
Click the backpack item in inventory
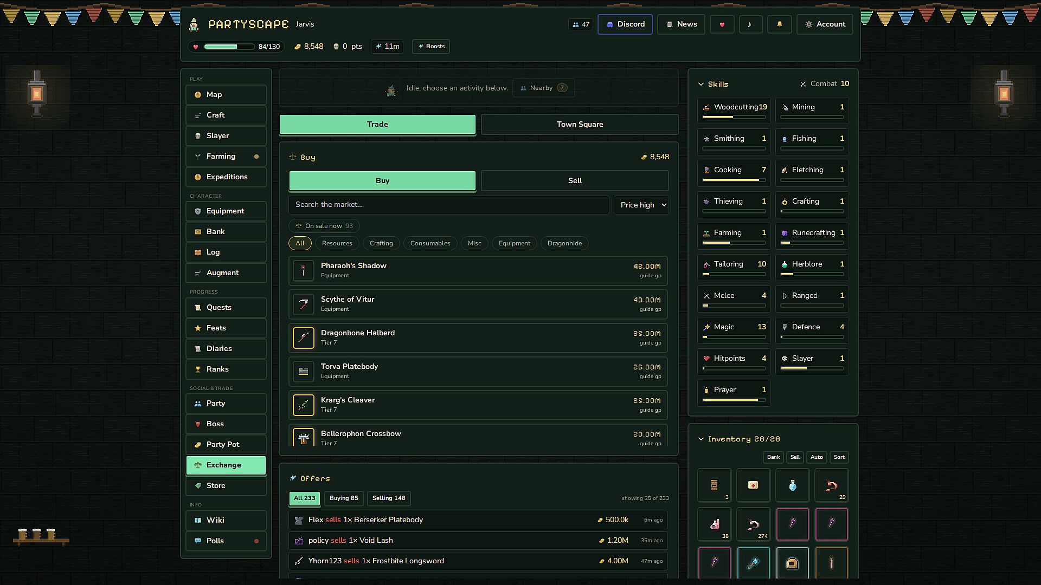792,563
